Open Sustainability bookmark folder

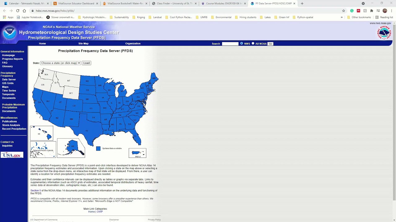point(119,17)
